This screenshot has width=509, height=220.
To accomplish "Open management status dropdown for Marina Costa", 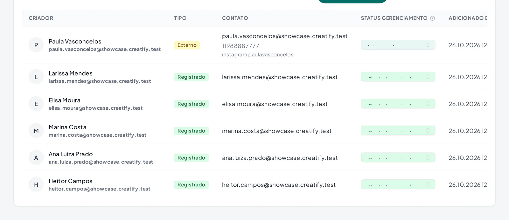I will 398,131.
